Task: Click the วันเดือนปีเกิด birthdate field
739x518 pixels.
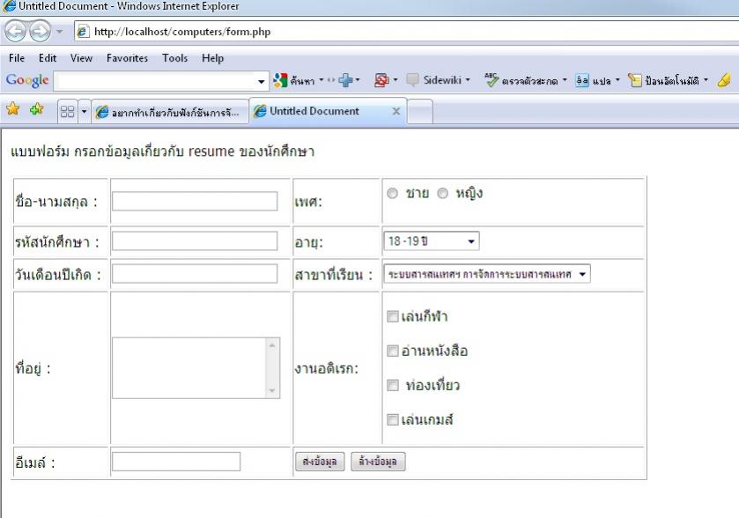Action: point(195,274)
